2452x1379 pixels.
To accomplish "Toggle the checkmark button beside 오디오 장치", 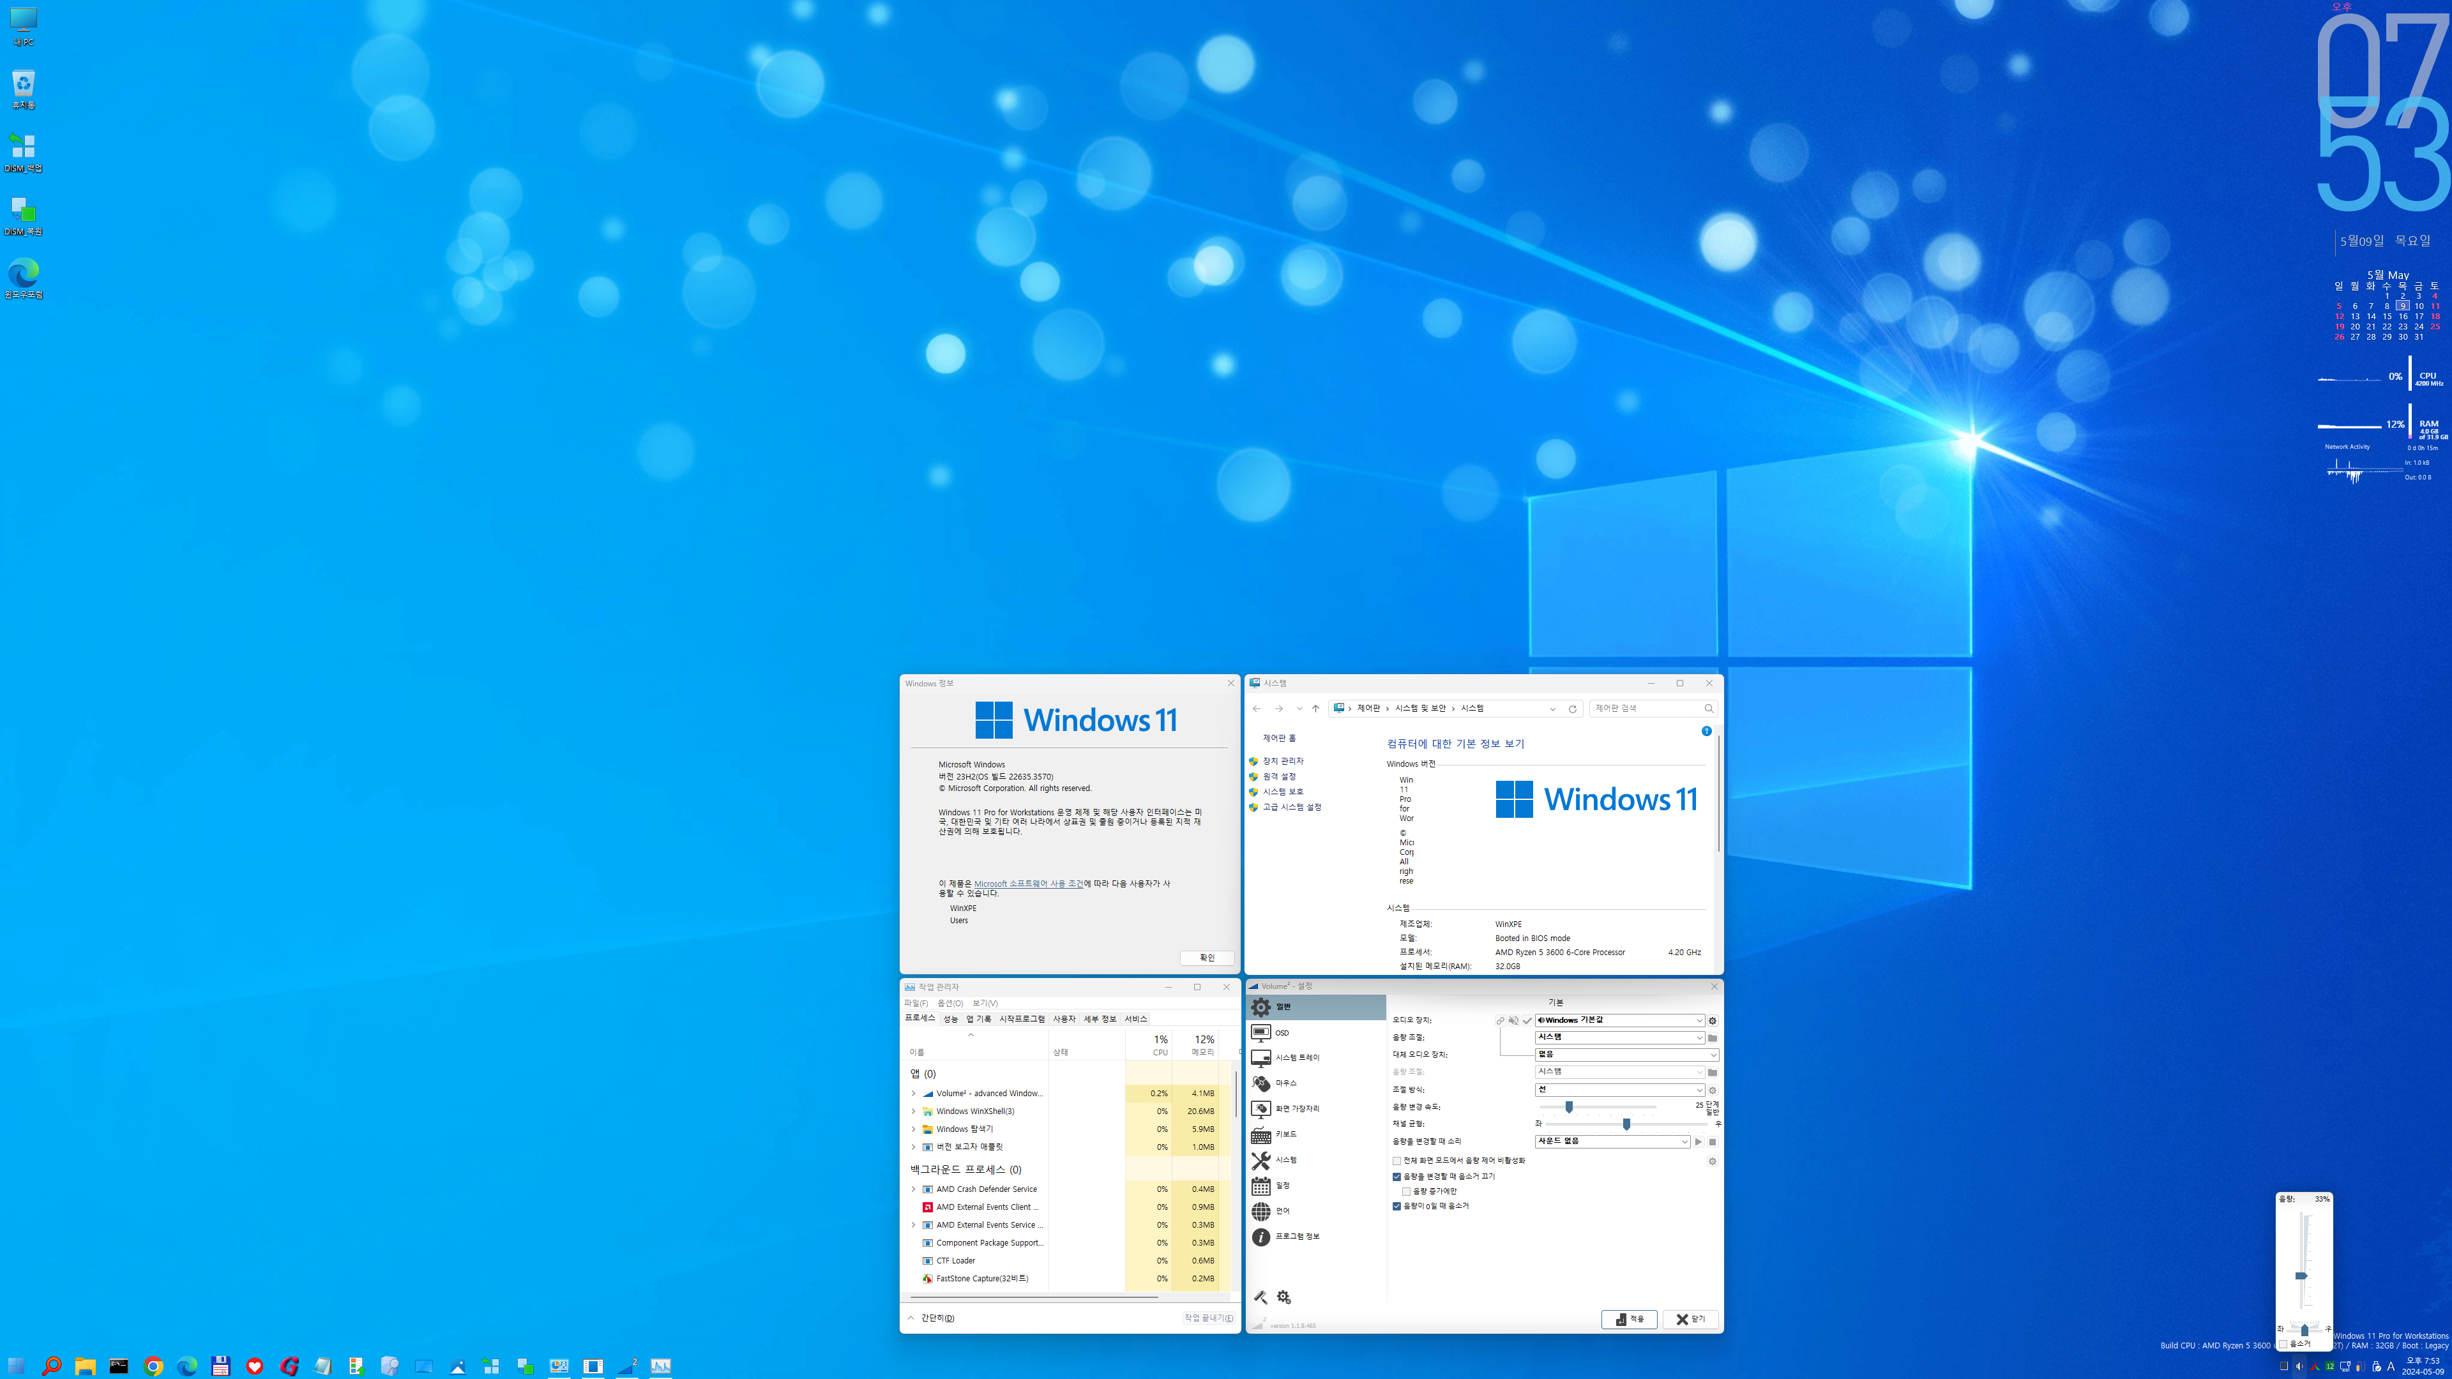I will pyautogui.click(x=1527, y=1020).
